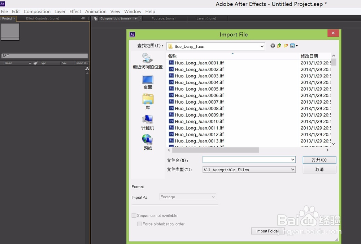
Task: Toggle Force alphabetical order checkbox
Action: (139, 224)
